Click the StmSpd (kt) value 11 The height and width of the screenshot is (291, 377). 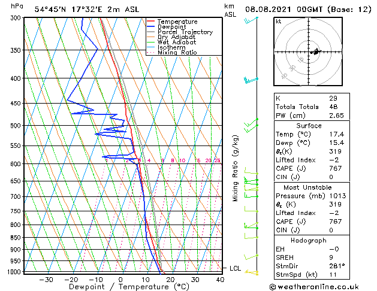(x=333, y=274)
